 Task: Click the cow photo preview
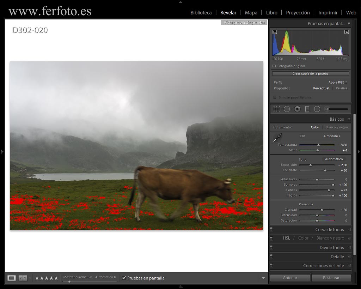(x=136, y=145)
